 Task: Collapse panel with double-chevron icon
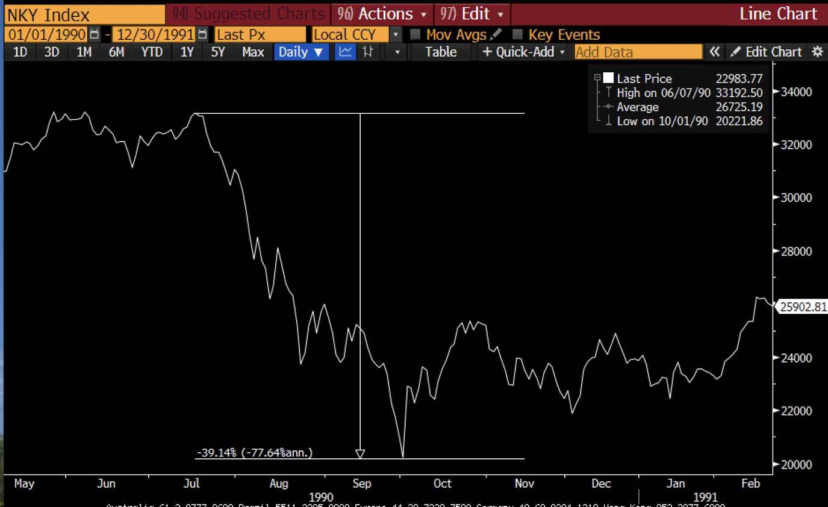coord(714,52)
